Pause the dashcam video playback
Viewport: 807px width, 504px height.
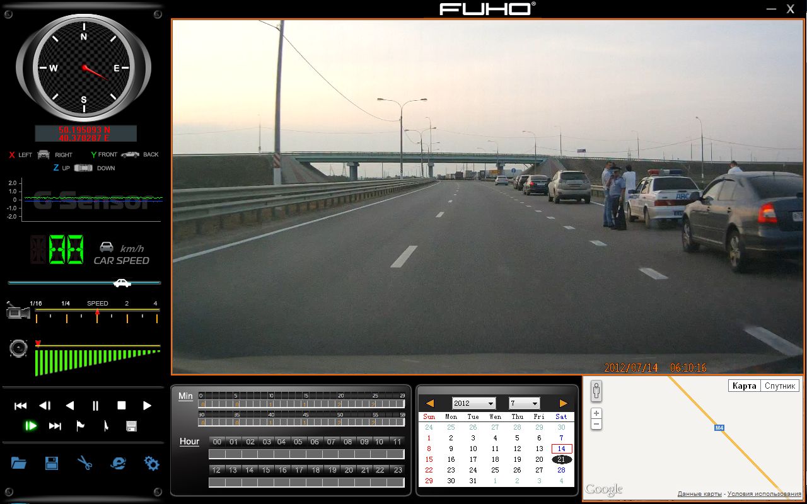pos(96,406)
